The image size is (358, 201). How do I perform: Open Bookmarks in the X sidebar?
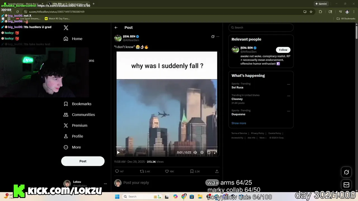pyautogui.click(x=77, y=104)
